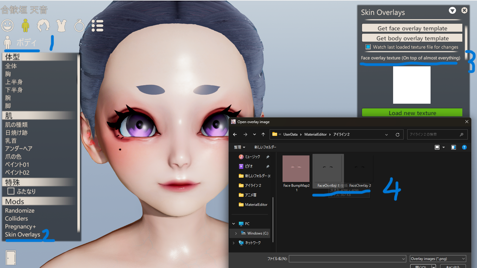Expand the Windows (C:) tree node
Image resolution: width=477 pixels, height=268 pixels.
(236, 233)
